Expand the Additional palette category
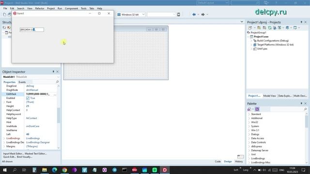The height and width of the screenshot is (174, 310). tap(249, 118)
